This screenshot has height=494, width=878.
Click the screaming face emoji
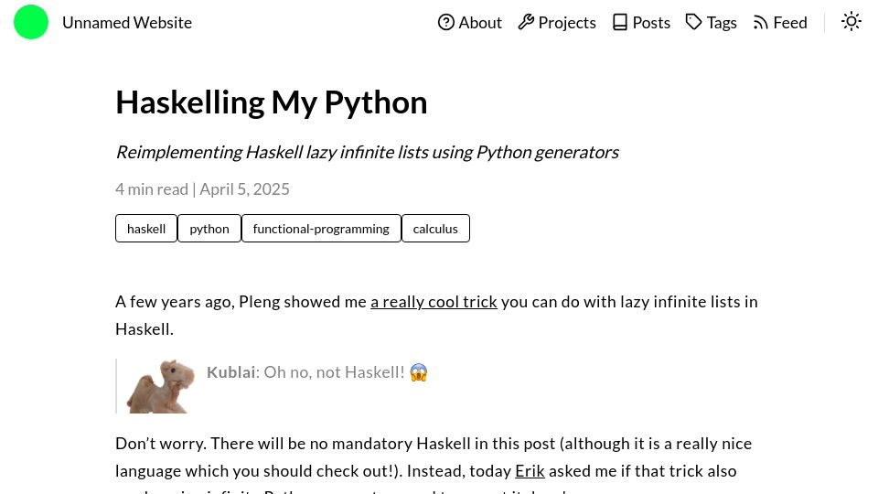[x=418, y=372]
